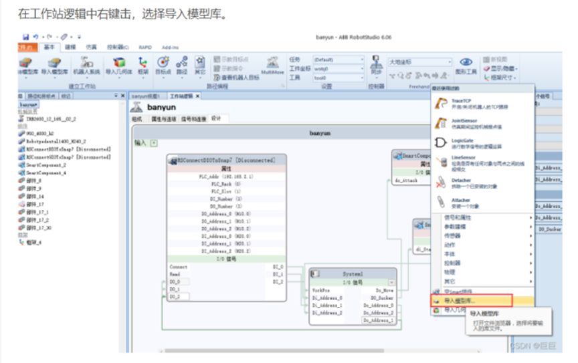Open 其它 submenu in context menu
This screenshot has height=363, width=578.
[x=483, y=281]
